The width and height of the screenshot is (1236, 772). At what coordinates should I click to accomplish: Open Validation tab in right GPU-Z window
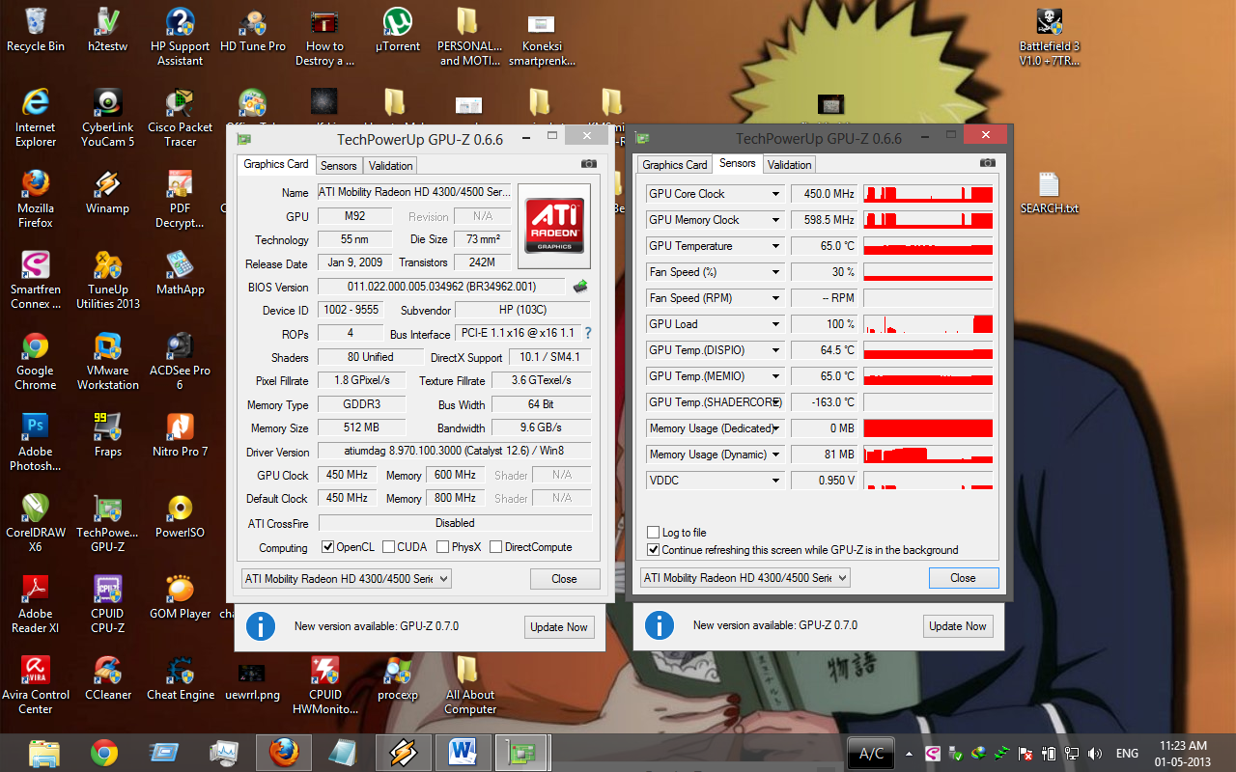(790, 164)
